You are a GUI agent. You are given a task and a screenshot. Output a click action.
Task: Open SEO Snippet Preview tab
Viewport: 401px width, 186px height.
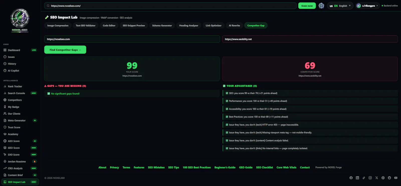(134, 26)
